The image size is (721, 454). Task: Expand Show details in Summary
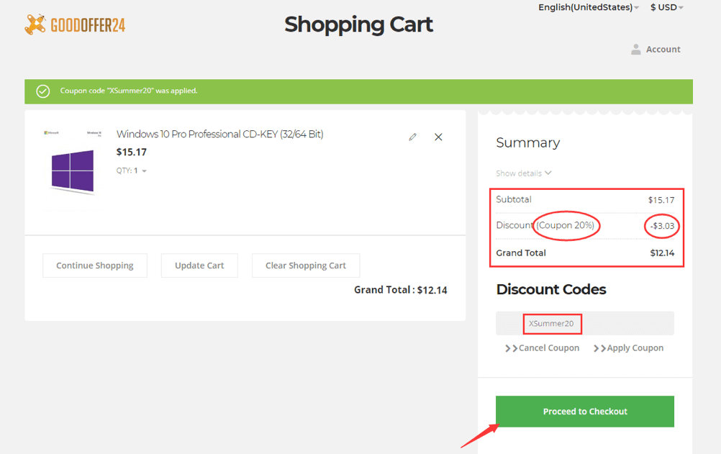pos(524,173)
